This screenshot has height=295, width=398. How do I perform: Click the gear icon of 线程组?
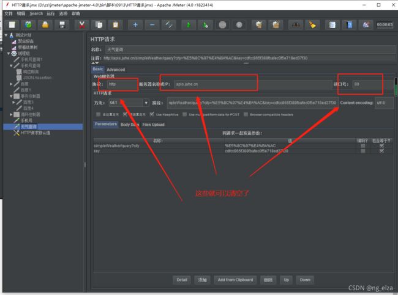click(x=14, y=53)
